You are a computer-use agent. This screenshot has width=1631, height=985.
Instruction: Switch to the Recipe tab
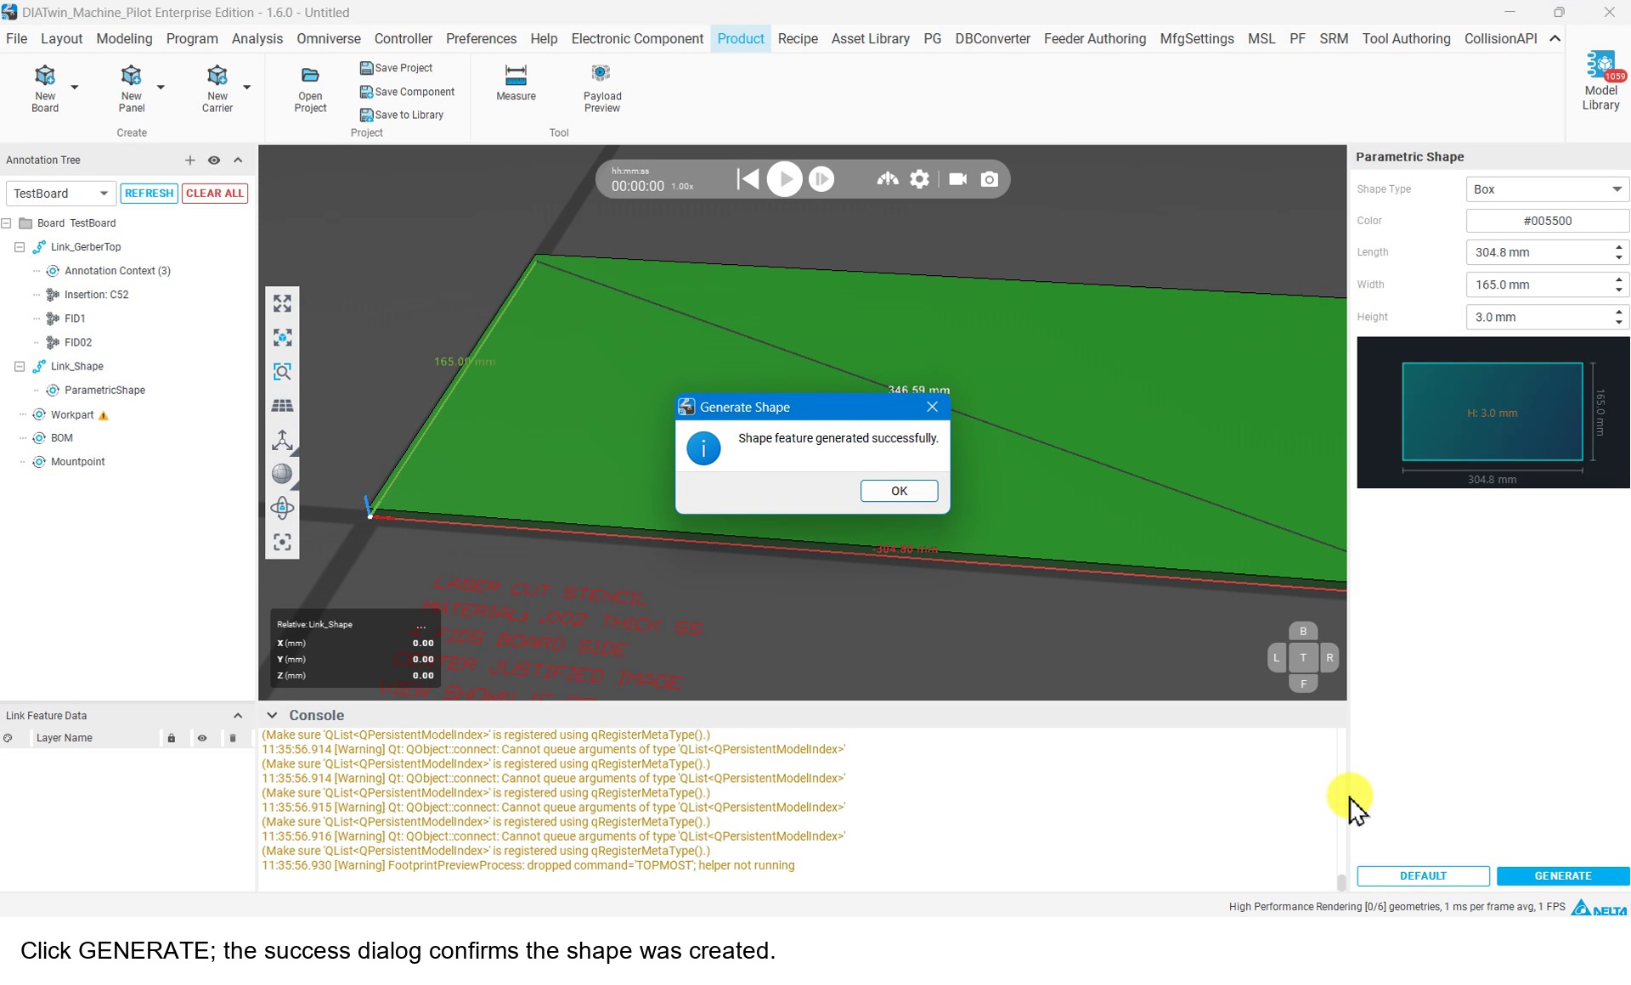(798, 39)
